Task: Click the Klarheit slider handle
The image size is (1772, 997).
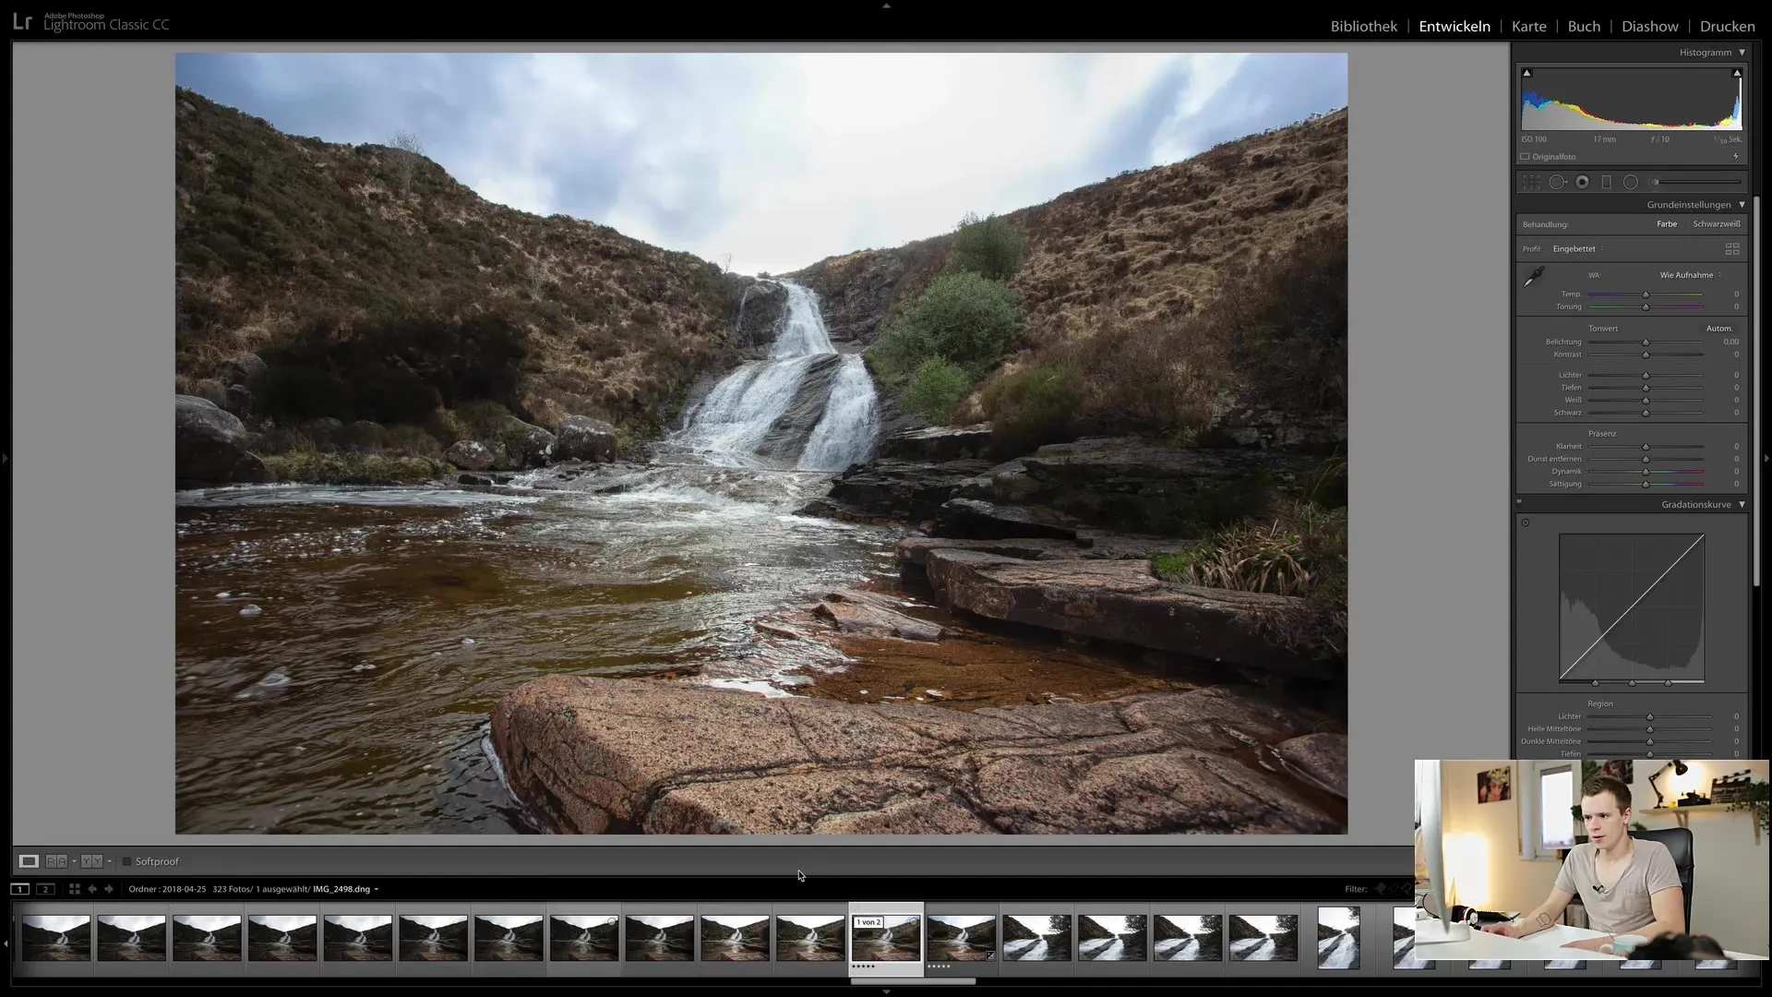Action: coord(1646,447)
